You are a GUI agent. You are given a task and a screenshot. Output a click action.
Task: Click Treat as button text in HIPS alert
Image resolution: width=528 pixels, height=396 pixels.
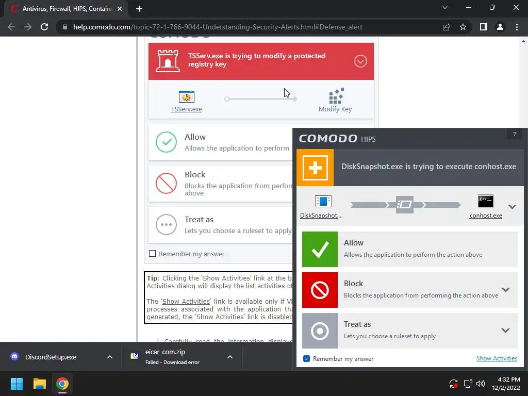pos(357,324)
